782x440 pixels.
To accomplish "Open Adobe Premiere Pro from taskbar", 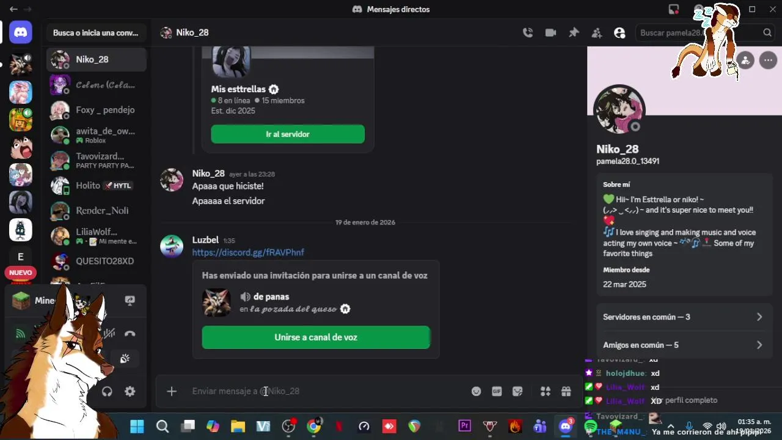I will tap(465, 427).
